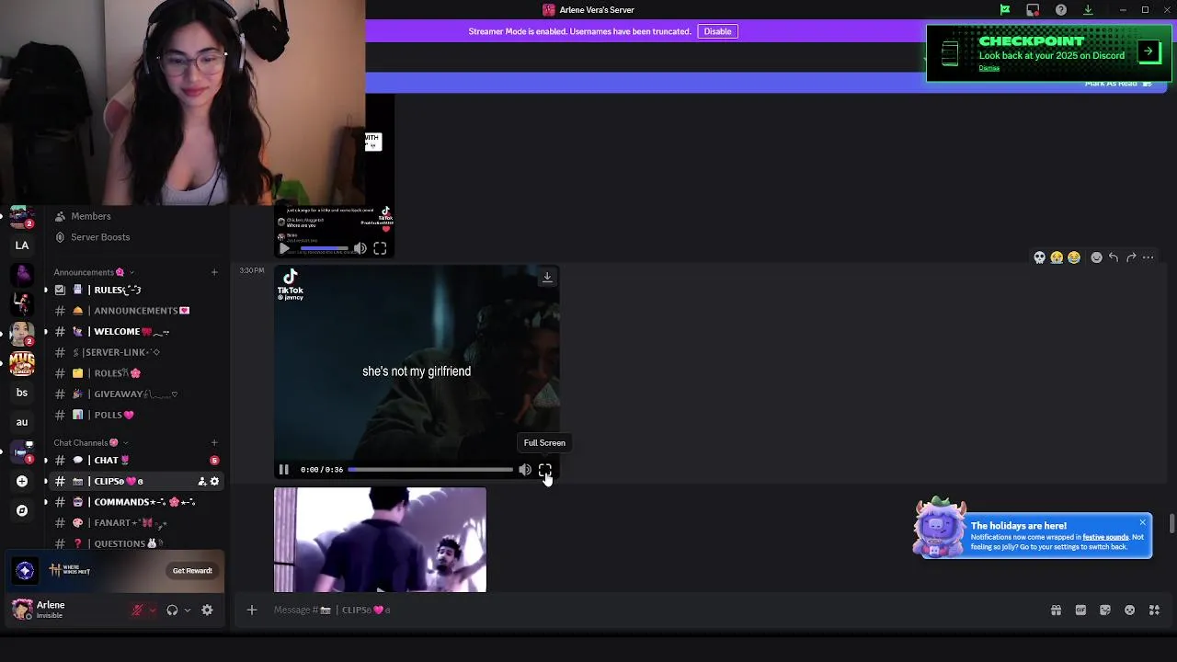
Task: Mute the upper small video clip
Action: pyautogui.click(x=360, y=248)
